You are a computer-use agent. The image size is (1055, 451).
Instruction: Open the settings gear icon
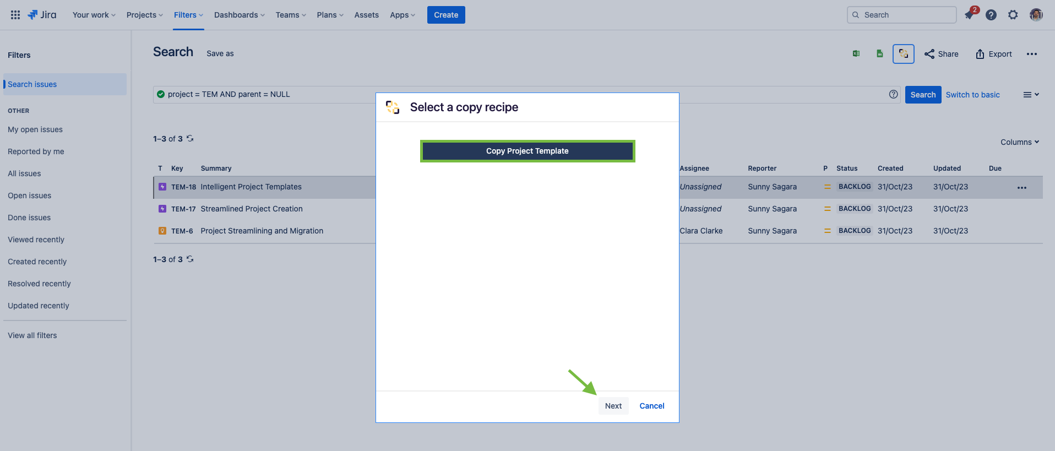[1013, 15]
